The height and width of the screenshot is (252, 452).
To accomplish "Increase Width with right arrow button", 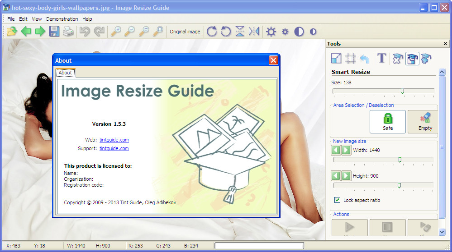I will [346, 150].
